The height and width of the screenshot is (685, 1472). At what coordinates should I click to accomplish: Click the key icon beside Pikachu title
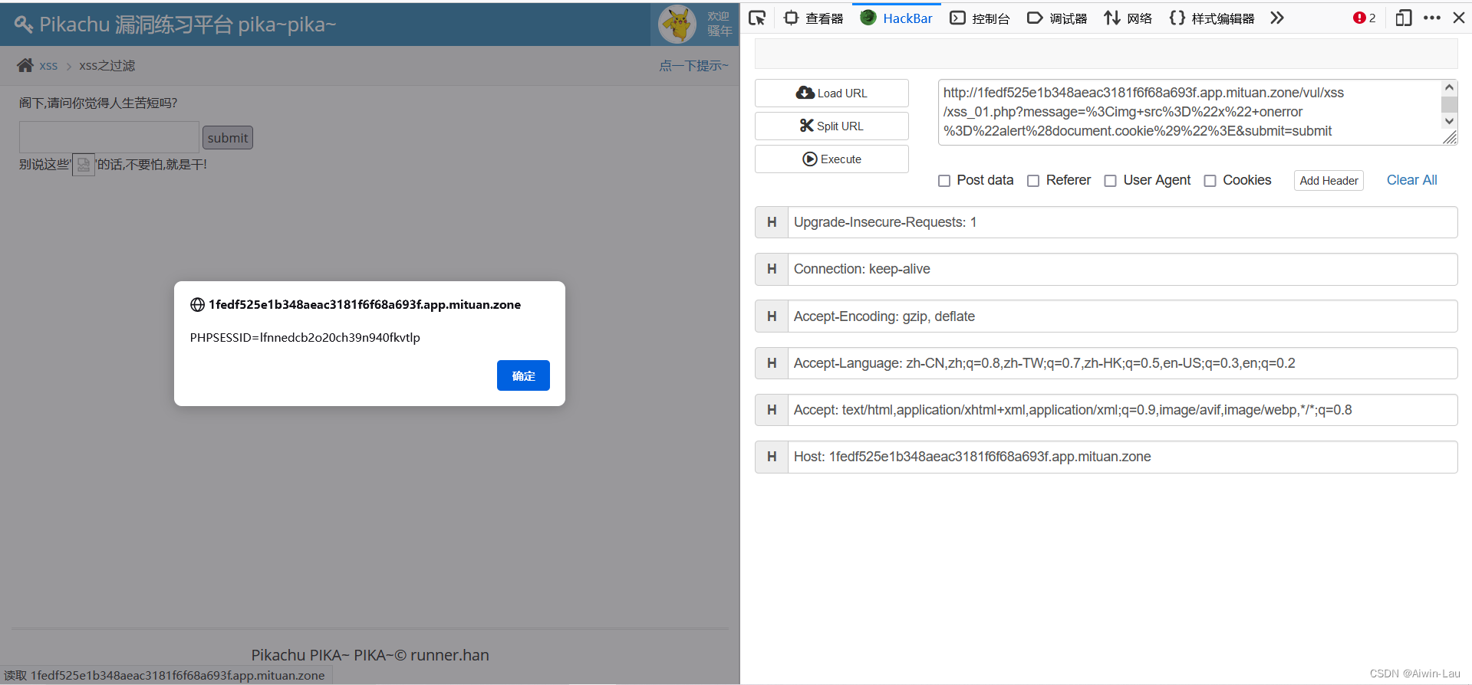point(24,25)
